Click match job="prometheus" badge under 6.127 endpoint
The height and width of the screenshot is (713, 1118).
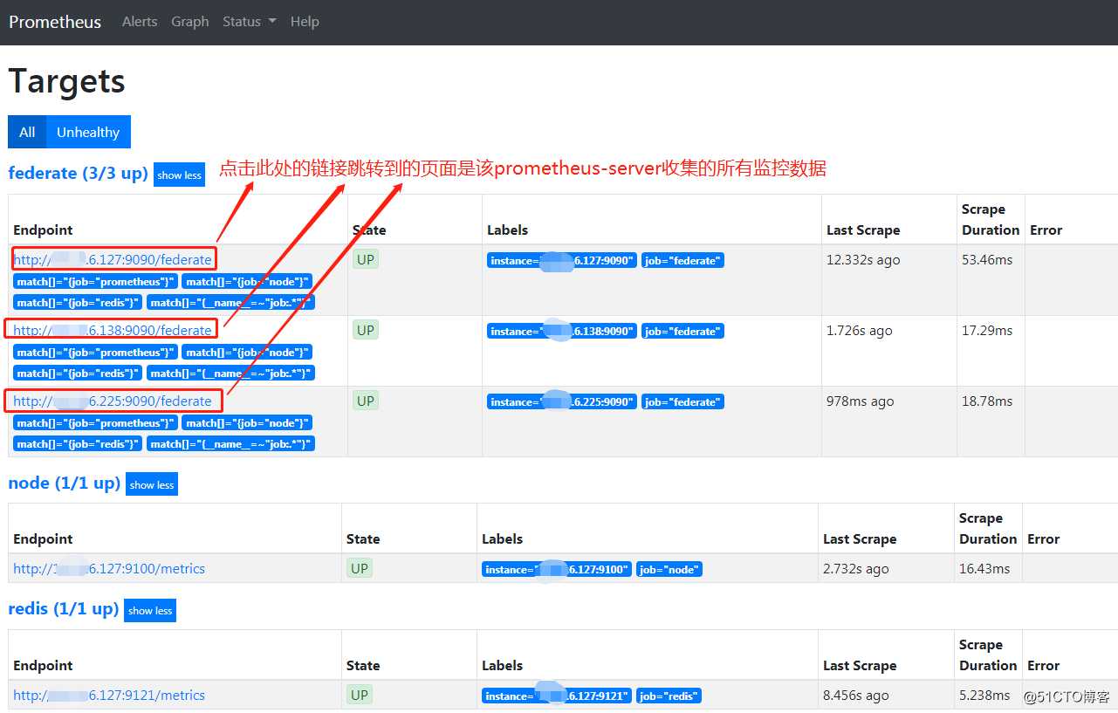point(95,281)
